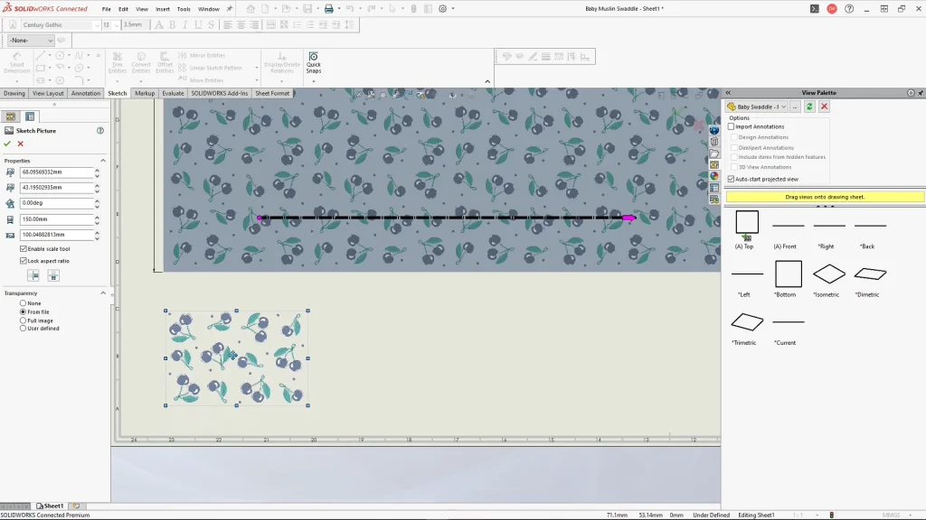
Task: Click the Quick Snaps tool
Action: point(313,61)
